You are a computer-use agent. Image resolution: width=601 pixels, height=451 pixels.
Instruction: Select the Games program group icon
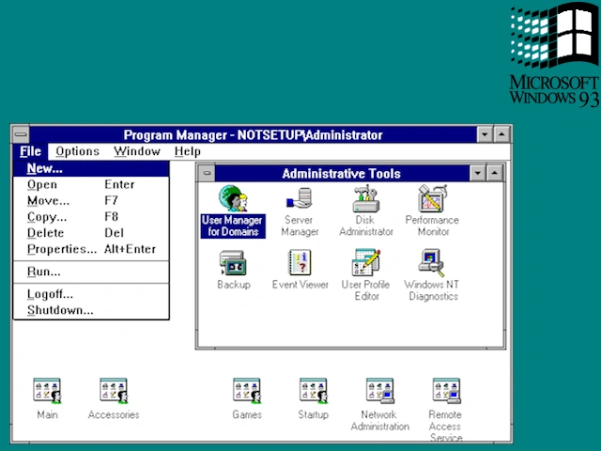[247, 391]
